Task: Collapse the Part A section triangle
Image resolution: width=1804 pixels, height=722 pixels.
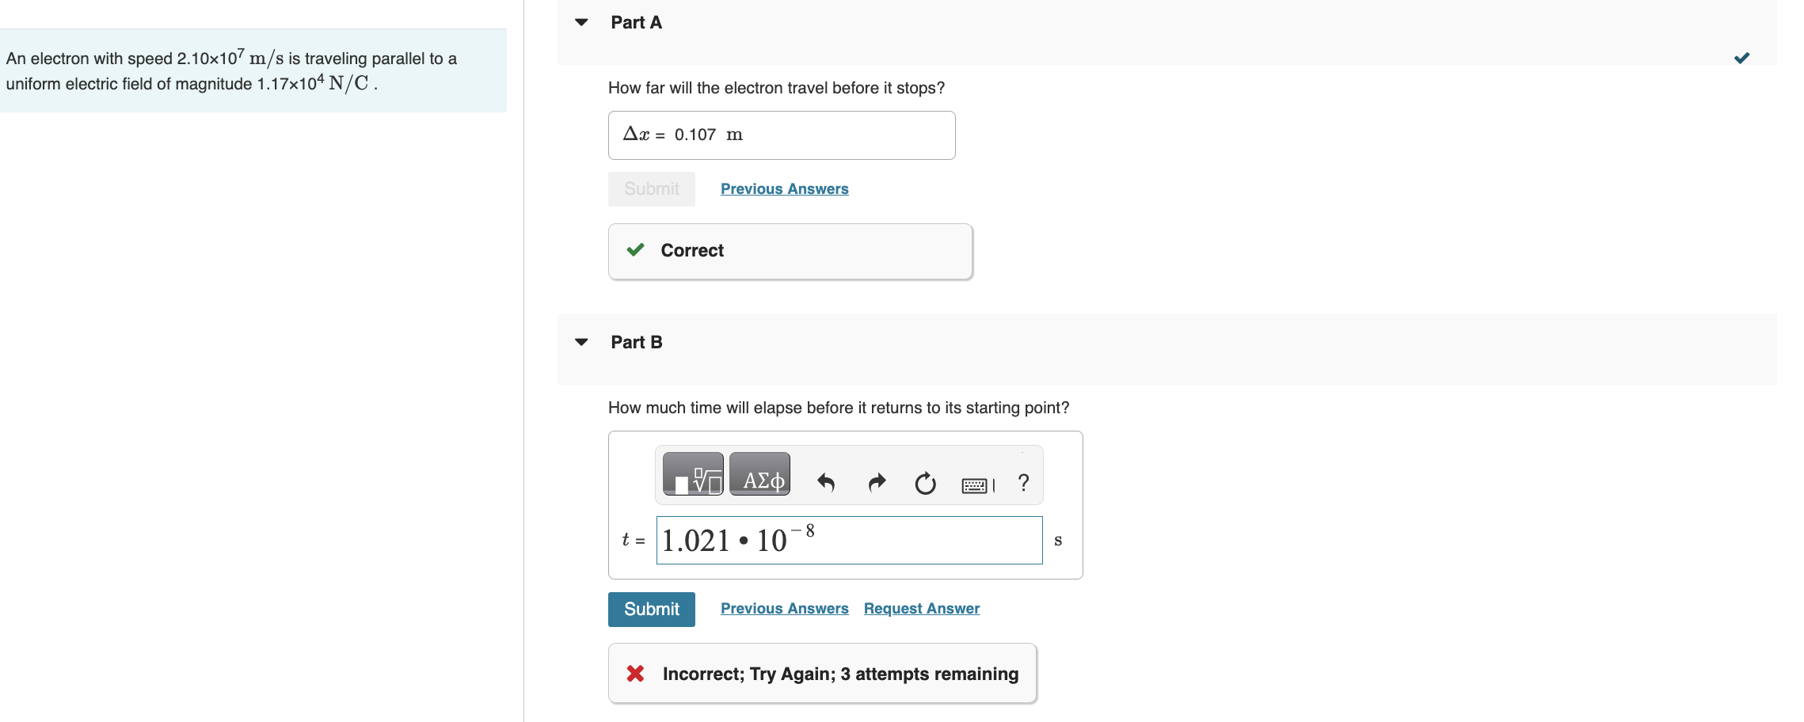Action: click(581, 22)
